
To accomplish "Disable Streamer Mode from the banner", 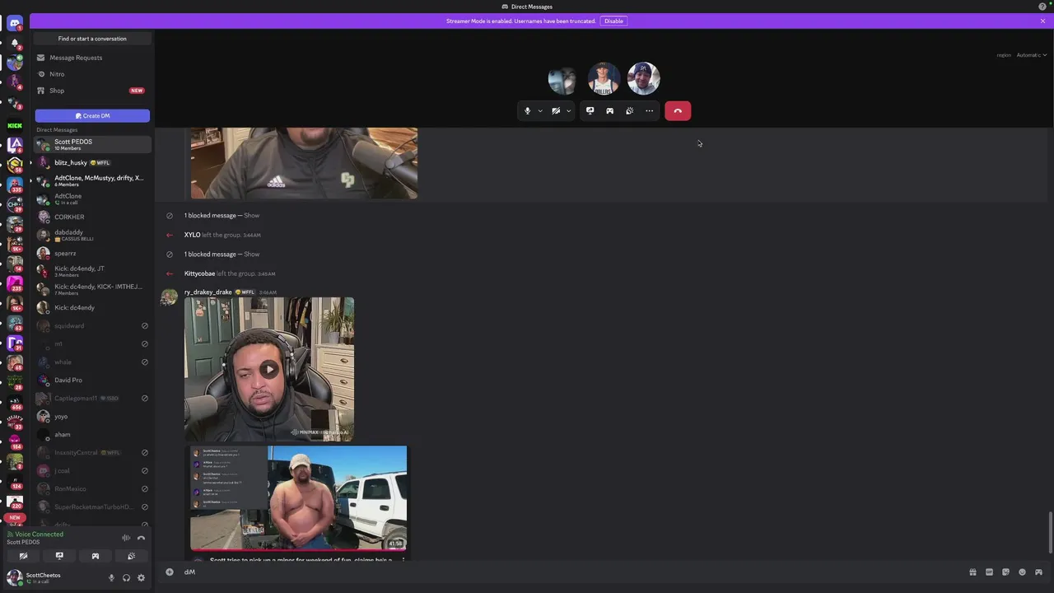I will 613,21.
